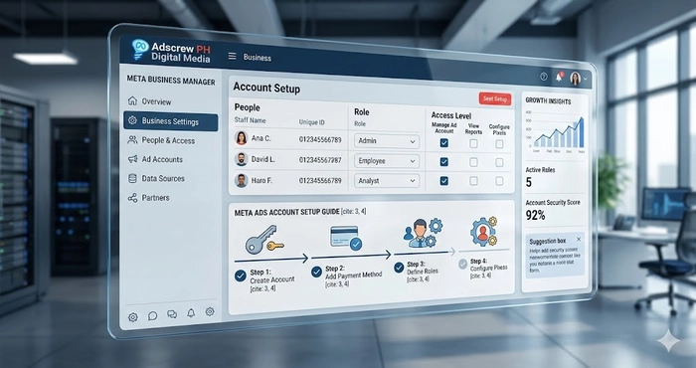This screenshot has width=696, height=368.
Task: Expand the chevron next to profile avatar
Action: click(585, 80)
